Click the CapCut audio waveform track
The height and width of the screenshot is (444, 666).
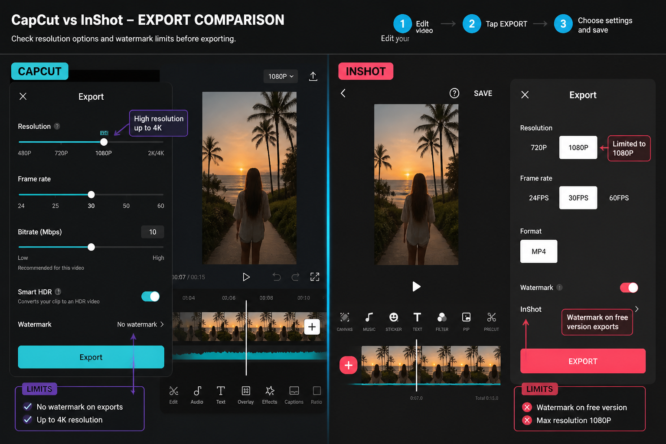tap(249, 355)
